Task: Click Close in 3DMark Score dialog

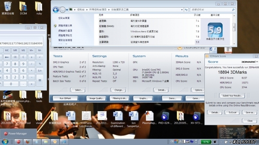Action: [250, 121]
